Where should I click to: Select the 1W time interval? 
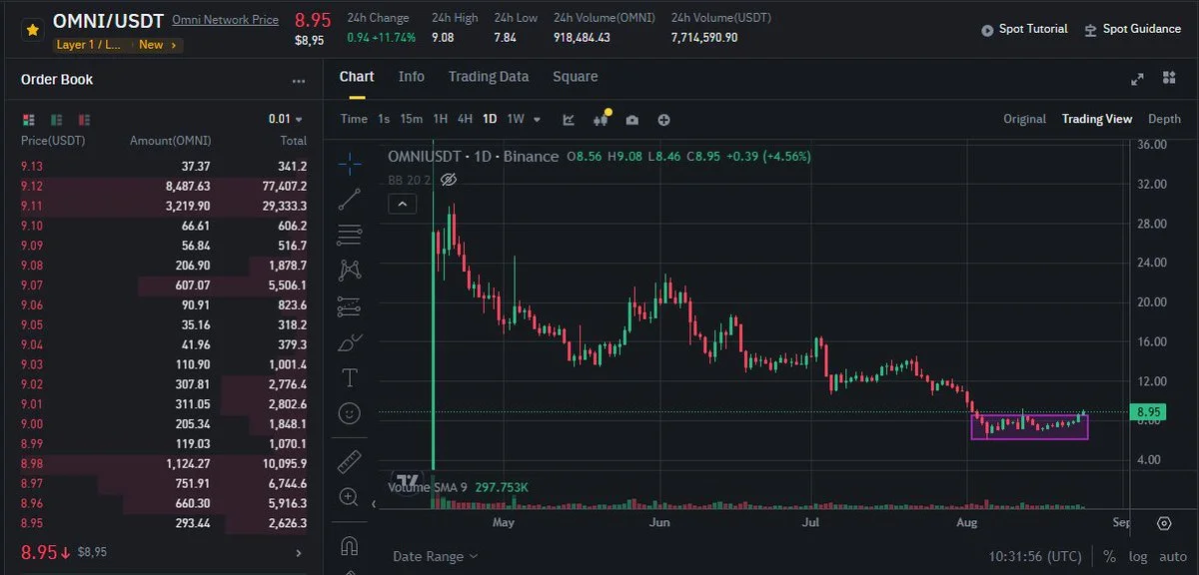[516, 119]
